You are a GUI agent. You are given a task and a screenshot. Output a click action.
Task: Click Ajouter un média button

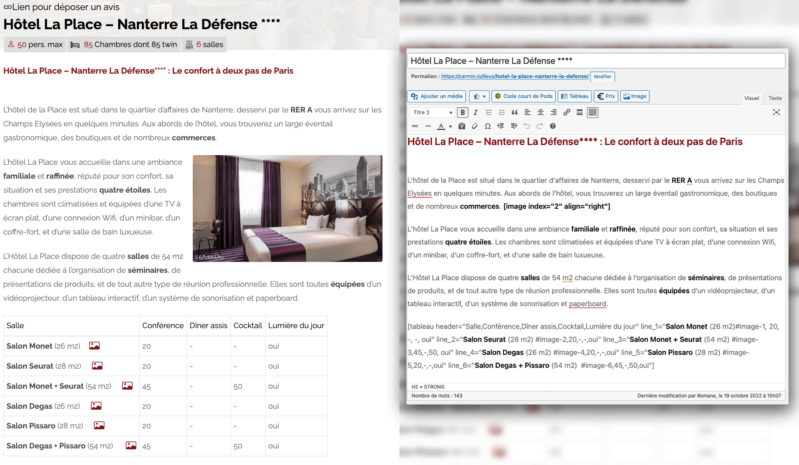(437, 96)
